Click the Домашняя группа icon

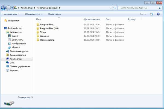(7, 51)
